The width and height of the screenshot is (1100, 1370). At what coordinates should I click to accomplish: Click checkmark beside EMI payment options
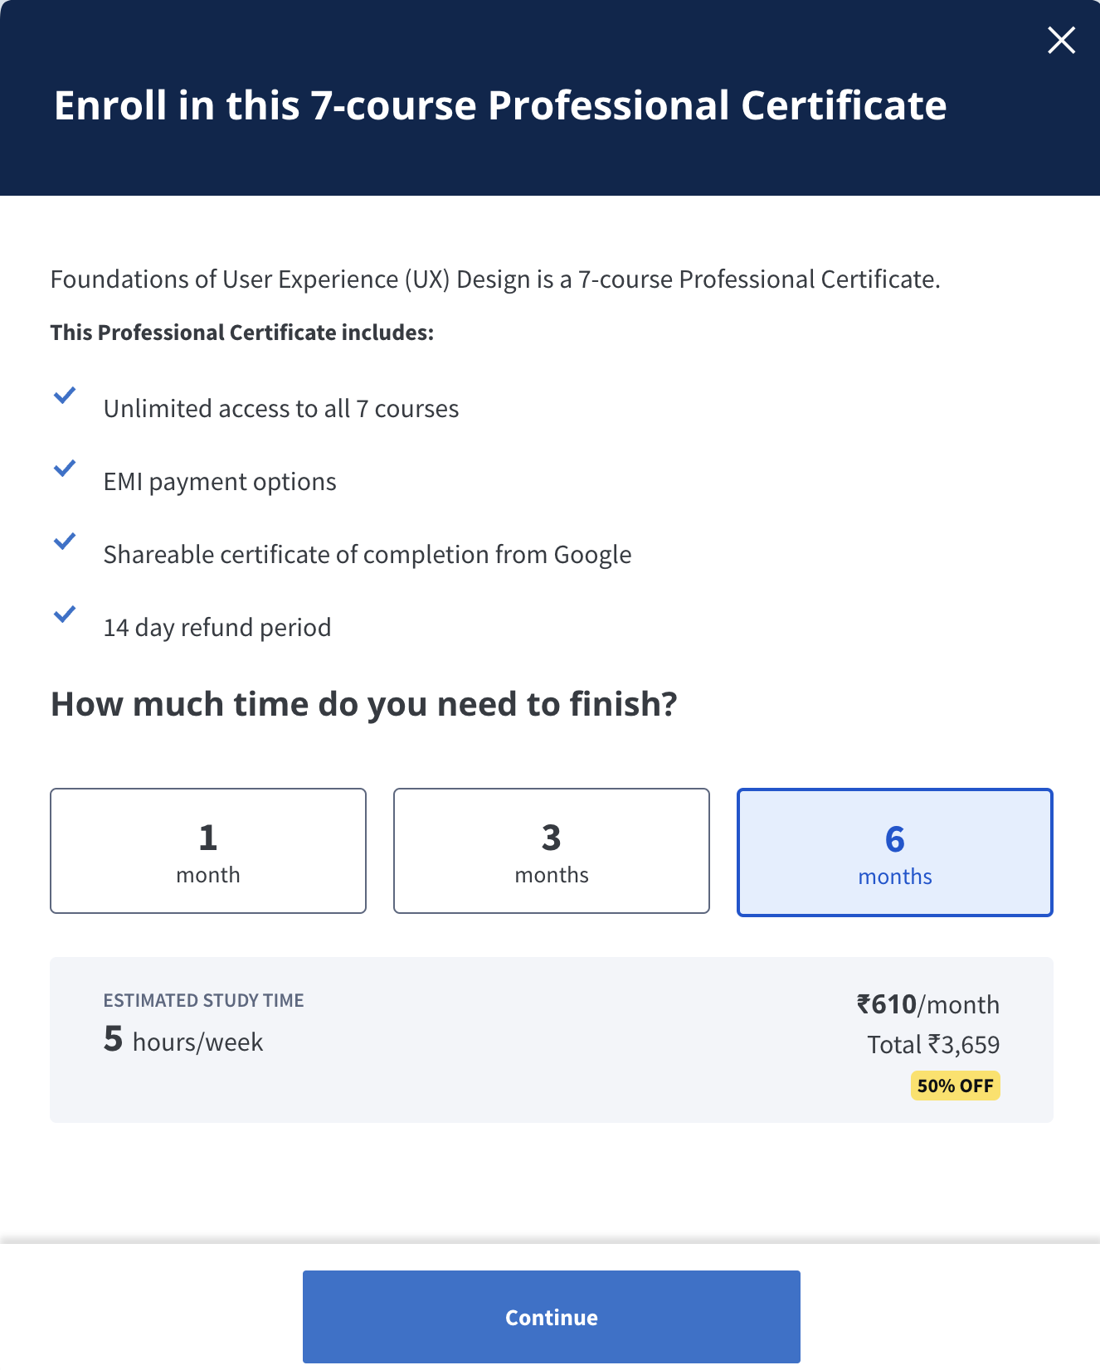click(65, 469)
